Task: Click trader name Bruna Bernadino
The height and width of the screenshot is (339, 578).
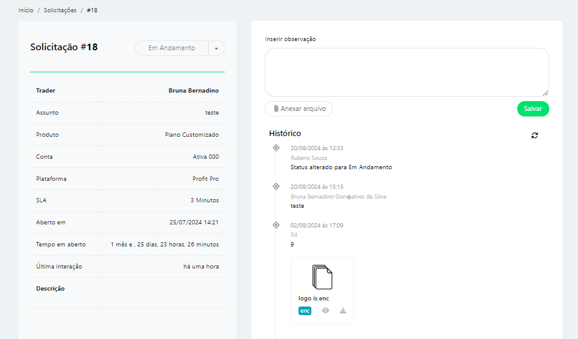Action: (193, 91)
